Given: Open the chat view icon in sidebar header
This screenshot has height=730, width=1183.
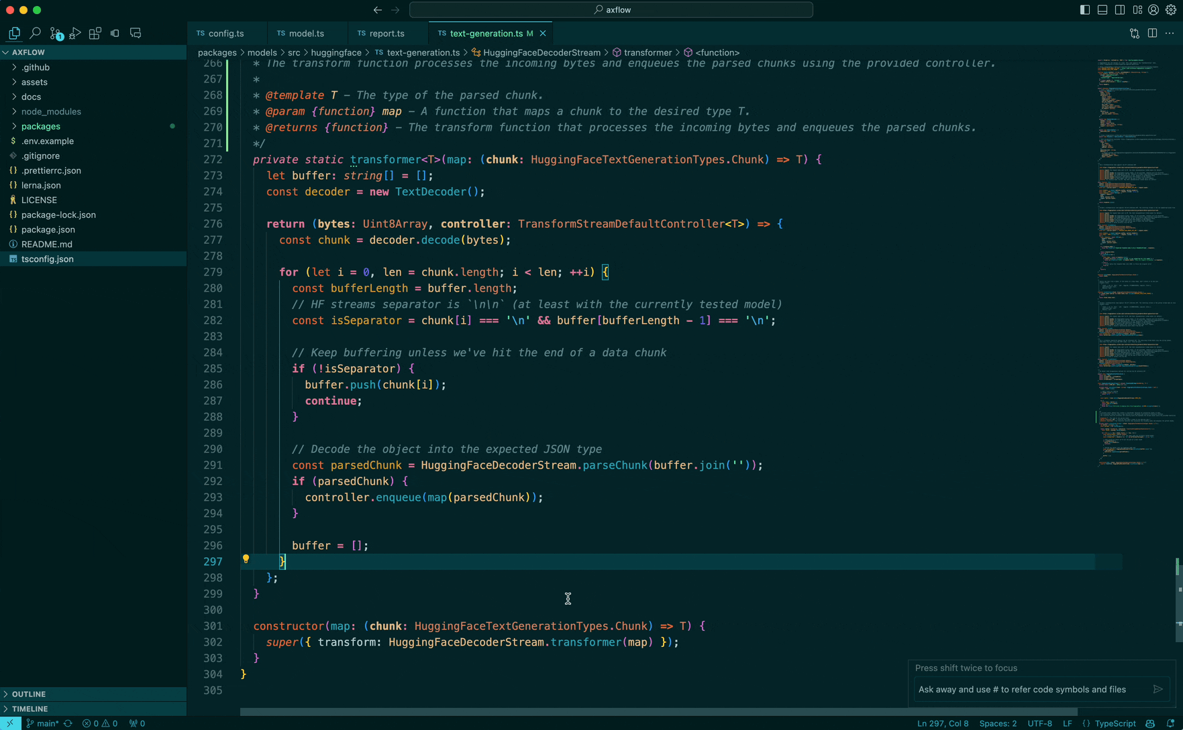Looking at the screenshot, I should click(x=136, y=34).
